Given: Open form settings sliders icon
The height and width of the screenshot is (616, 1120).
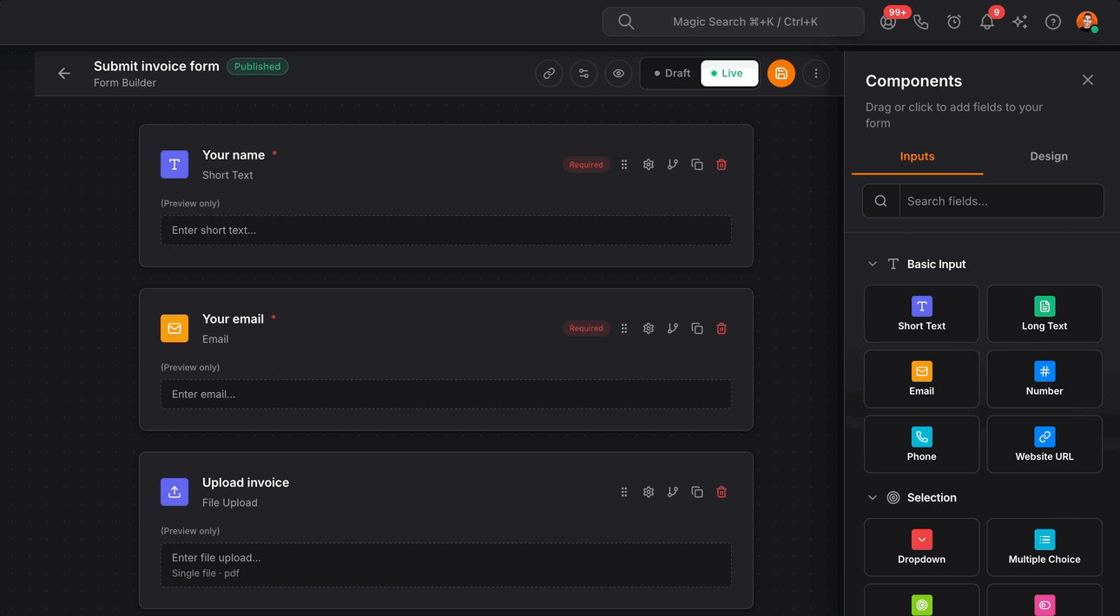Looking at the screenshot, I should [583, 74].
